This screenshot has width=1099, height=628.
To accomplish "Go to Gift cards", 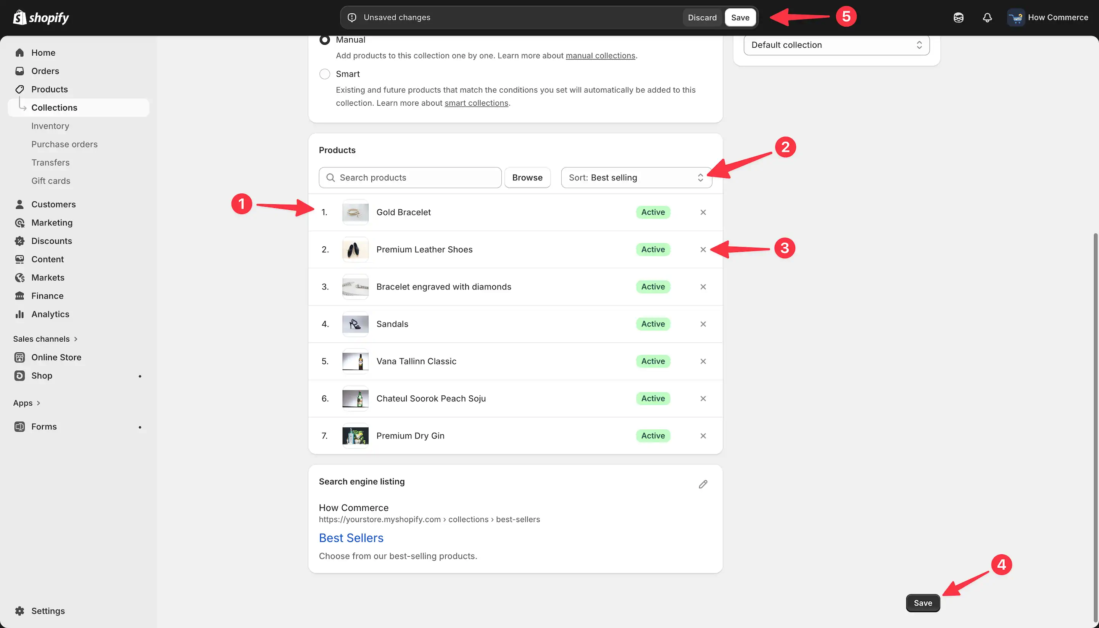I will pos(50,181).
